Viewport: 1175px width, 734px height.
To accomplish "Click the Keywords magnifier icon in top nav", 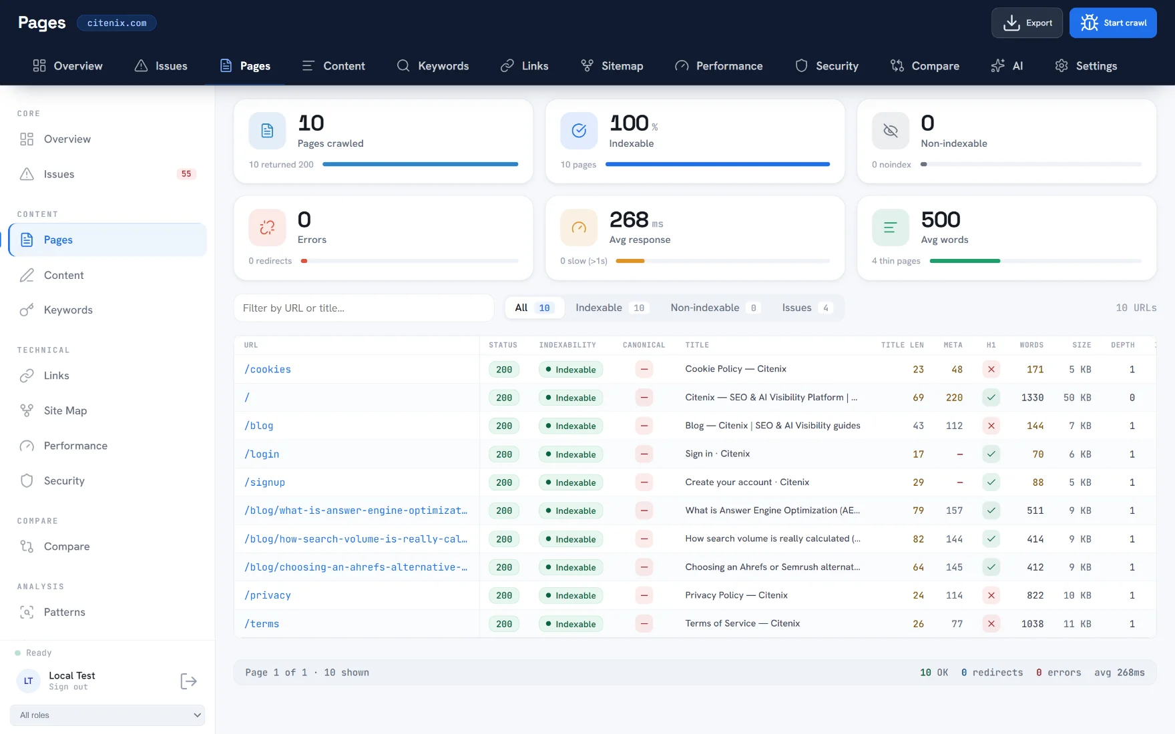I will pos(403,65).
